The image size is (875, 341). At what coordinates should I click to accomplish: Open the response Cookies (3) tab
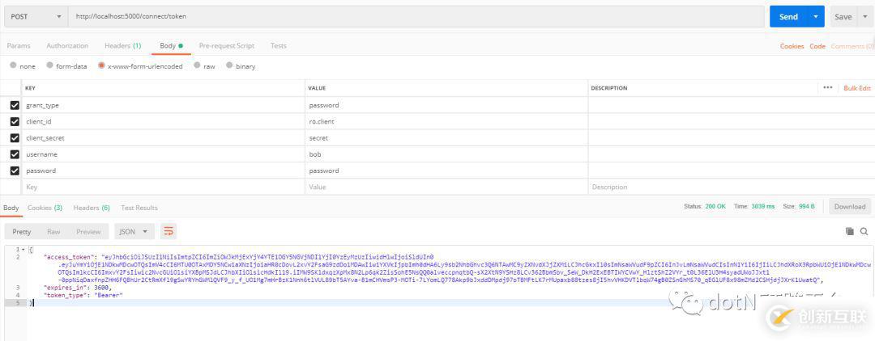click(45, 208)
